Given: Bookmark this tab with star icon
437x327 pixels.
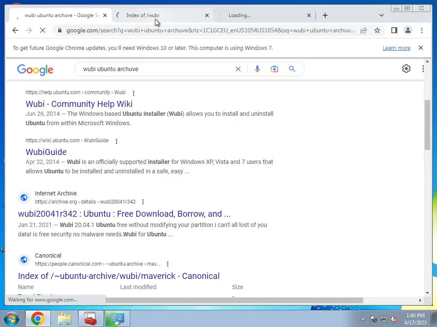Looking at the screenshot, I should click(x=377, y=30).
